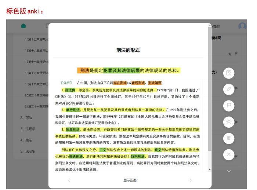The height and width of the screenshot is (190, 257).
Task: Click the green home icon in header
Action: pyautogui.click(x=23, y=26)
